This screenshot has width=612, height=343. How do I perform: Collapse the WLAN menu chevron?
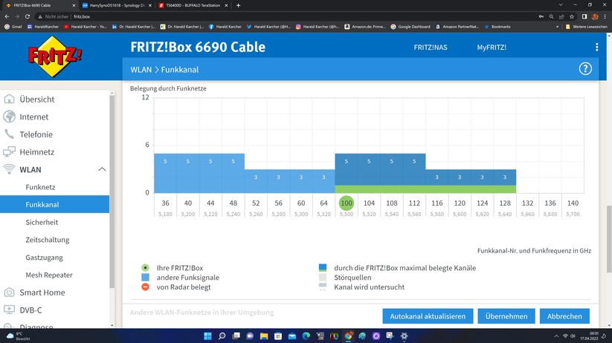click(102, 169)
